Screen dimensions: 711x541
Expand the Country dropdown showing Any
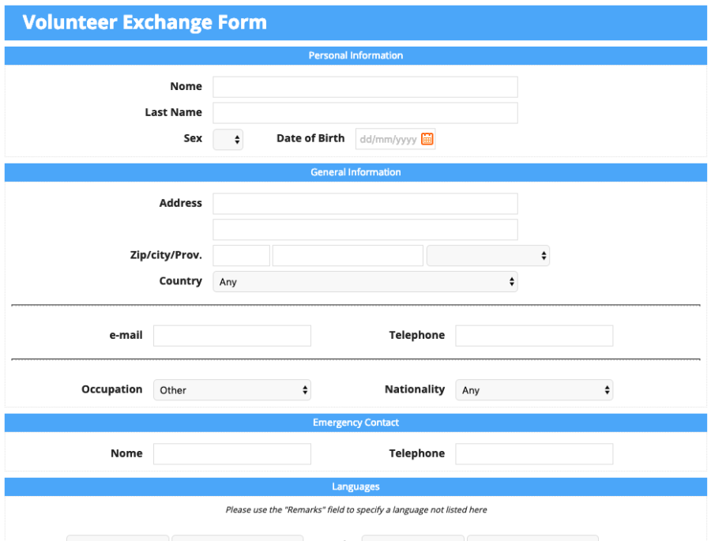pyautogui.click(x=365, y=282)
